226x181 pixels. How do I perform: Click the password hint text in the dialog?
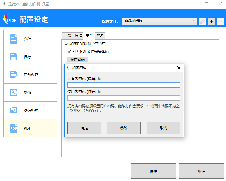[x=124, y=108]
